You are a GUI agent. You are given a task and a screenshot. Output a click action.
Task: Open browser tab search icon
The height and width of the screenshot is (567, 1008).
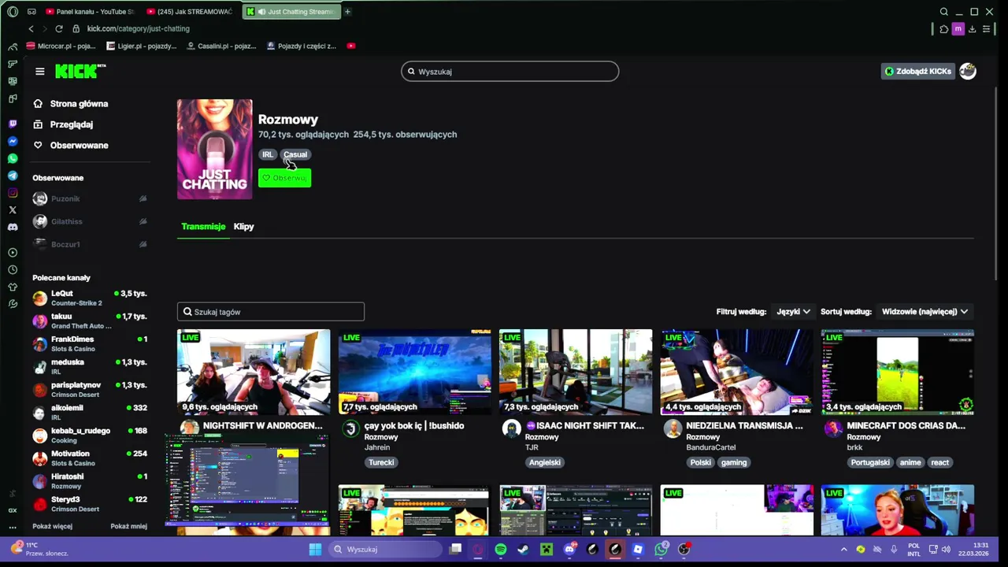(x=943, y=12)
